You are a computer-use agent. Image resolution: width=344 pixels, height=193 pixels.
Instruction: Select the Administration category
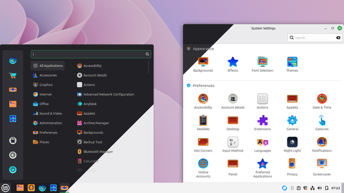[x=47, y=123]
